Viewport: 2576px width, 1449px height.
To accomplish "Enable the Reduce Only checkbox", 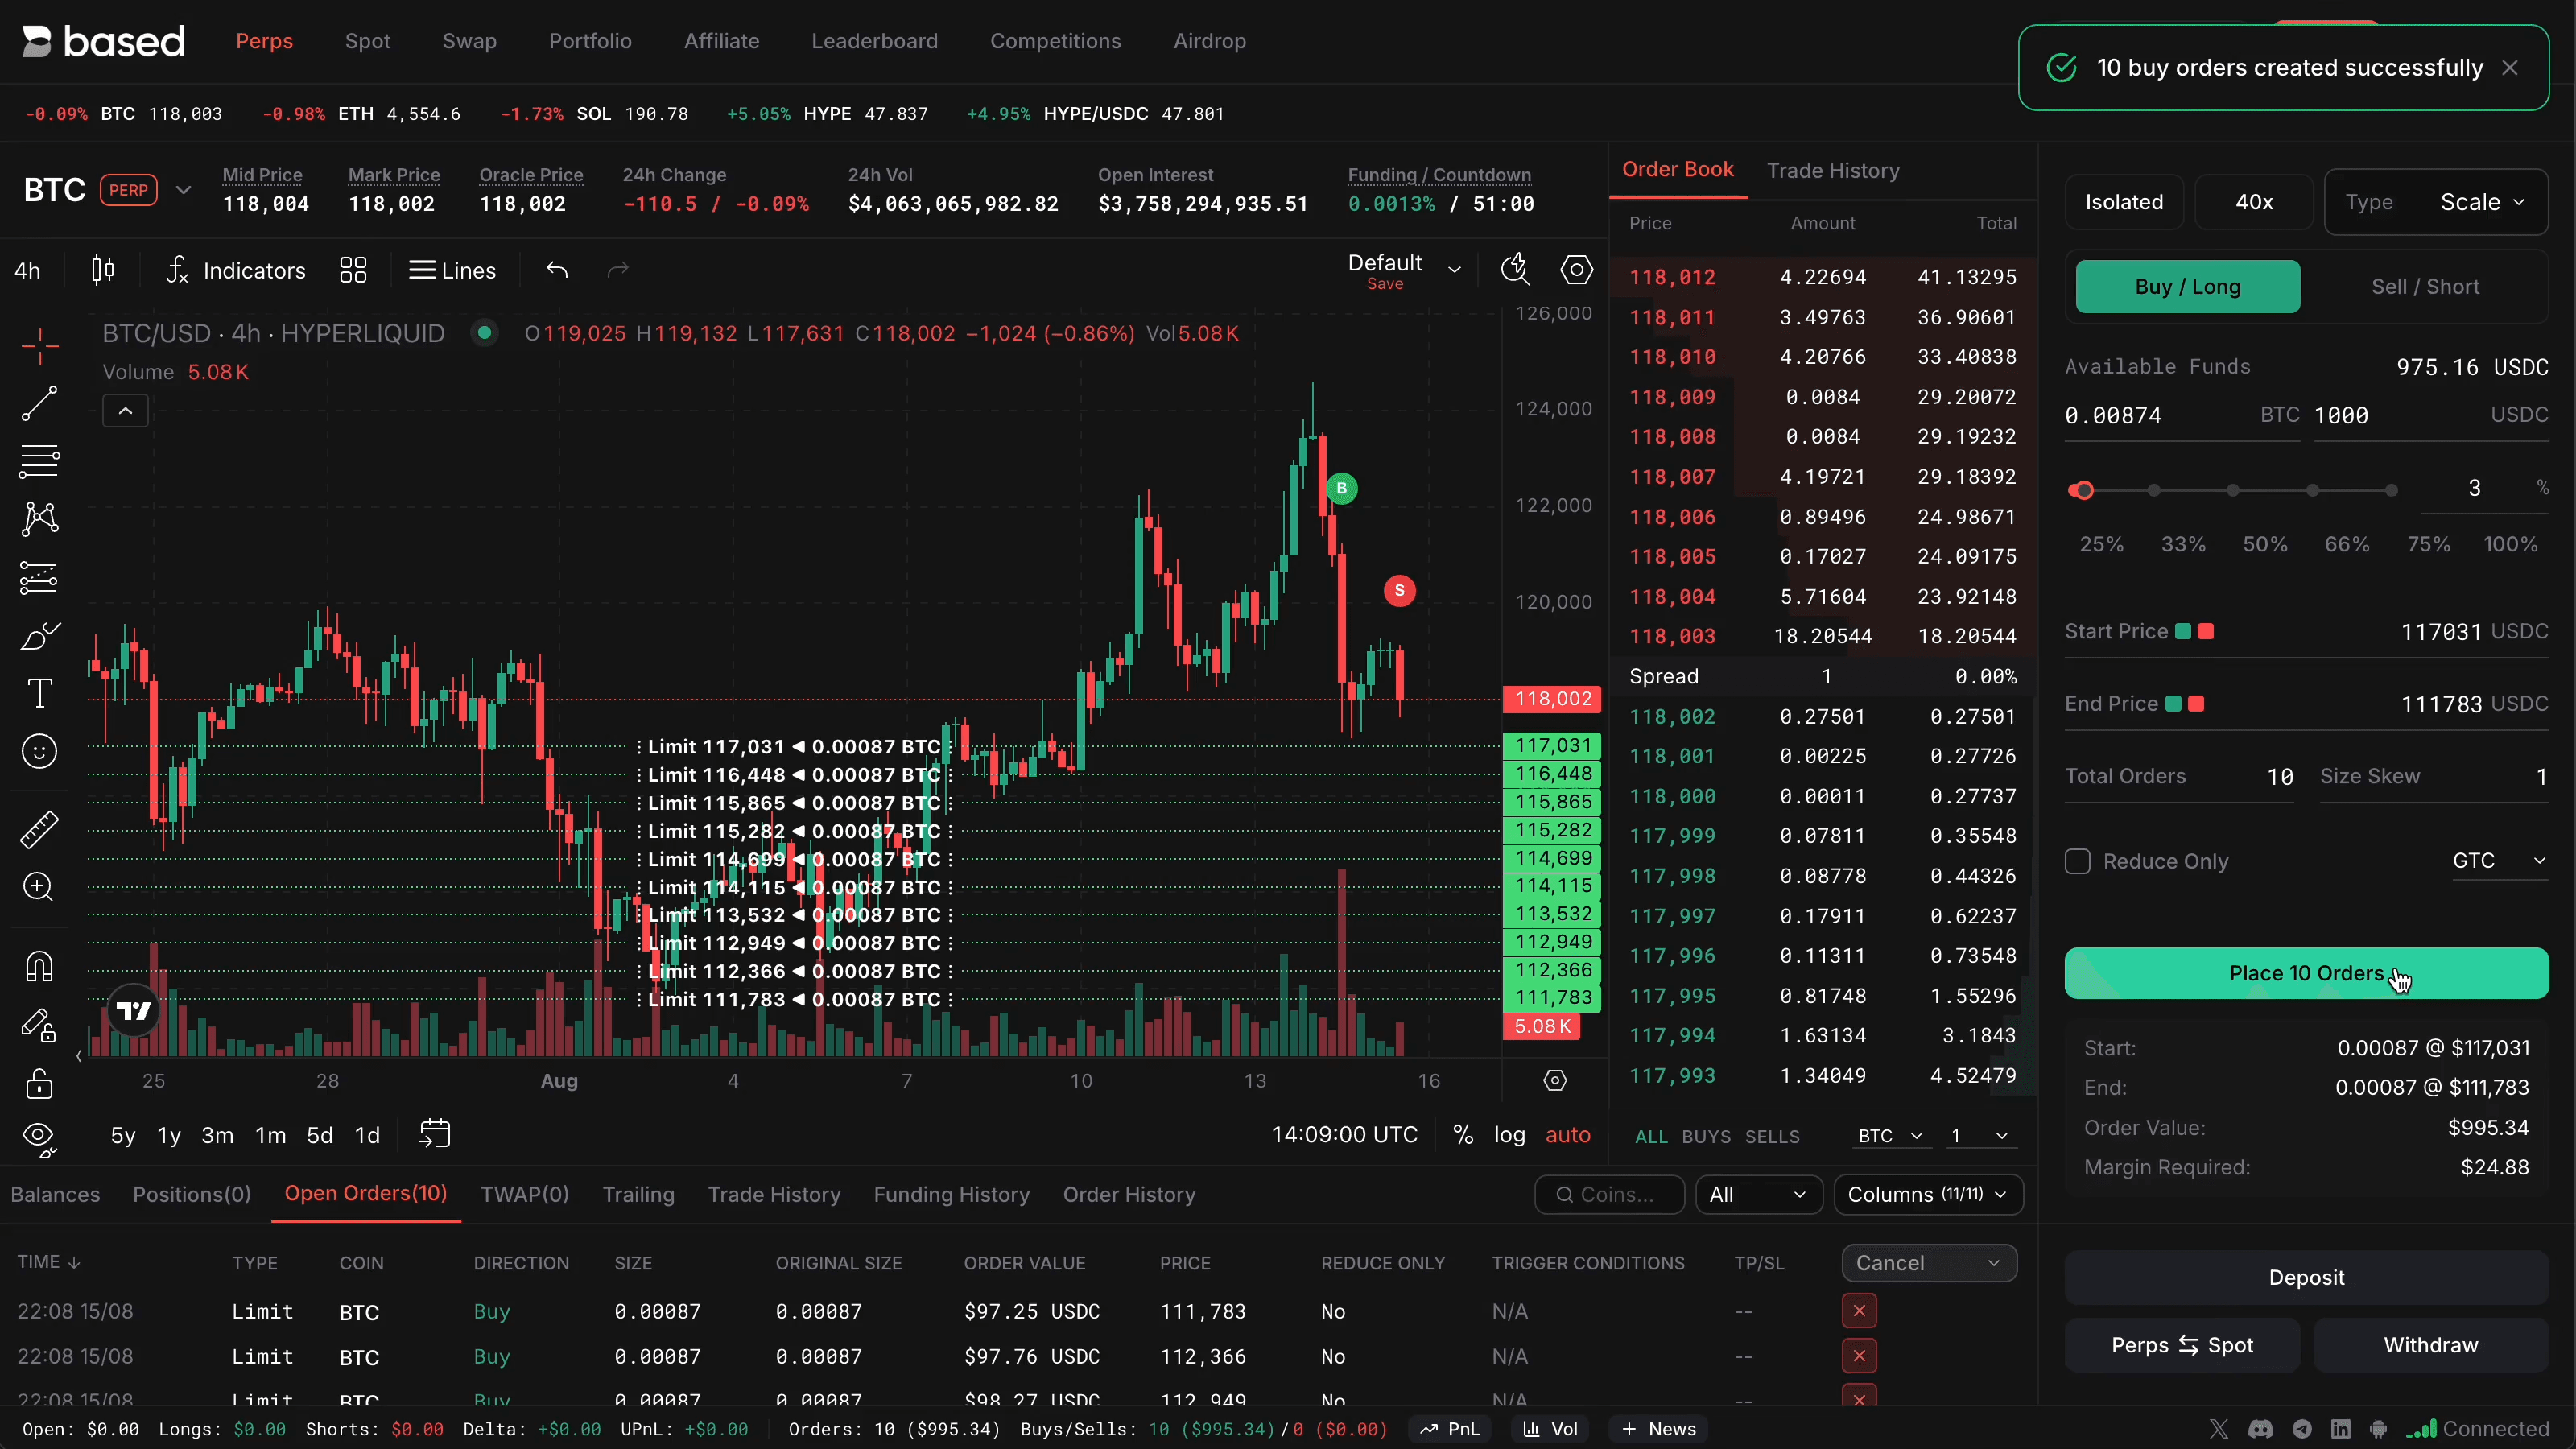I will [x=2076, y=861].
